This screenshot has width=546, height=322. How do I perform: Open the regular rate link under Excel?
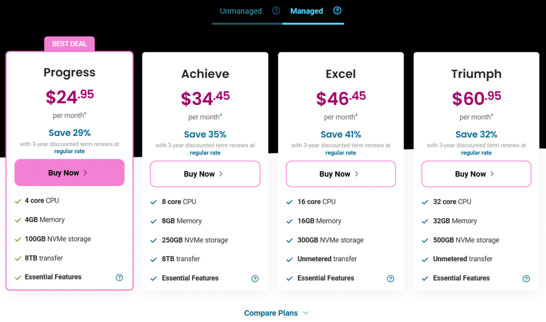340,152
